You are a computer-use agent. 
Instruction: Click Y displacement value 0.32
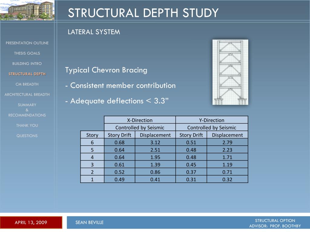[227, 179]
